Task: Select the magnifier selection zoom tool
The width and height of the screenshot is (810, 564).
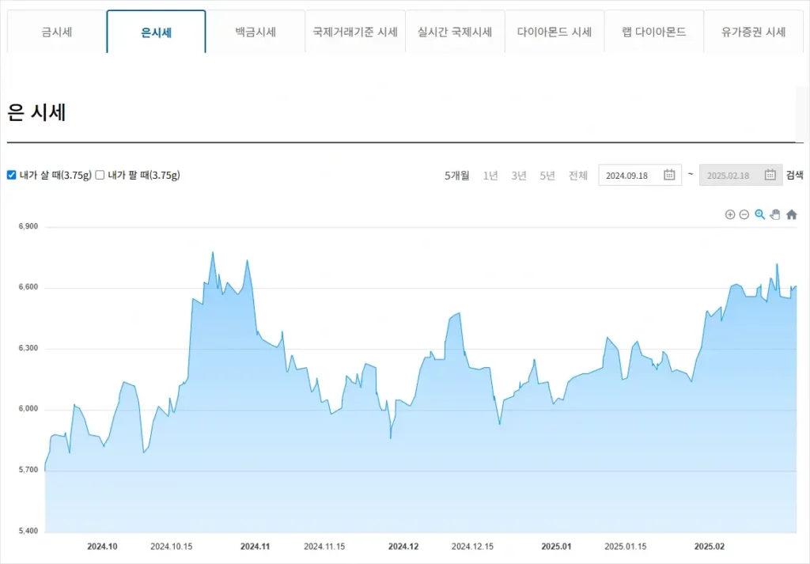Action: [x=760, y=214]
